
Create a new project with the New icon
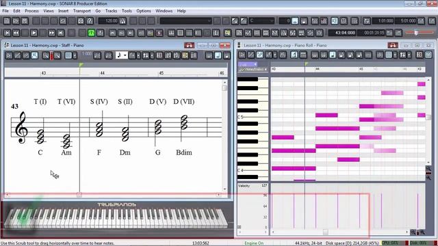pyautogui.click(x=7, y=21)
